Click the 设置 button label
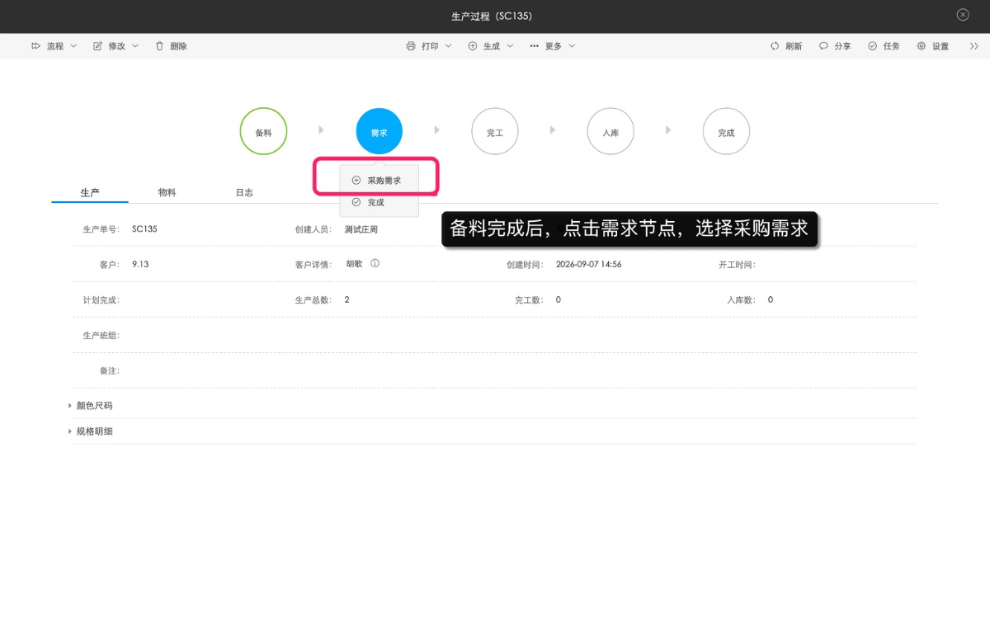 click(x=940, y=46)
